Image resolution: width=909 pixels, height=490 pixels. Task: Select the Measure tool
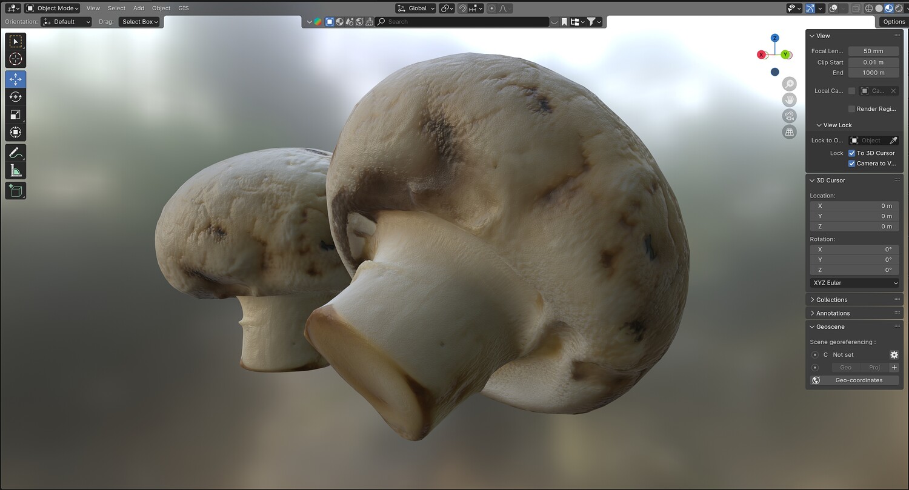(16, 170)
